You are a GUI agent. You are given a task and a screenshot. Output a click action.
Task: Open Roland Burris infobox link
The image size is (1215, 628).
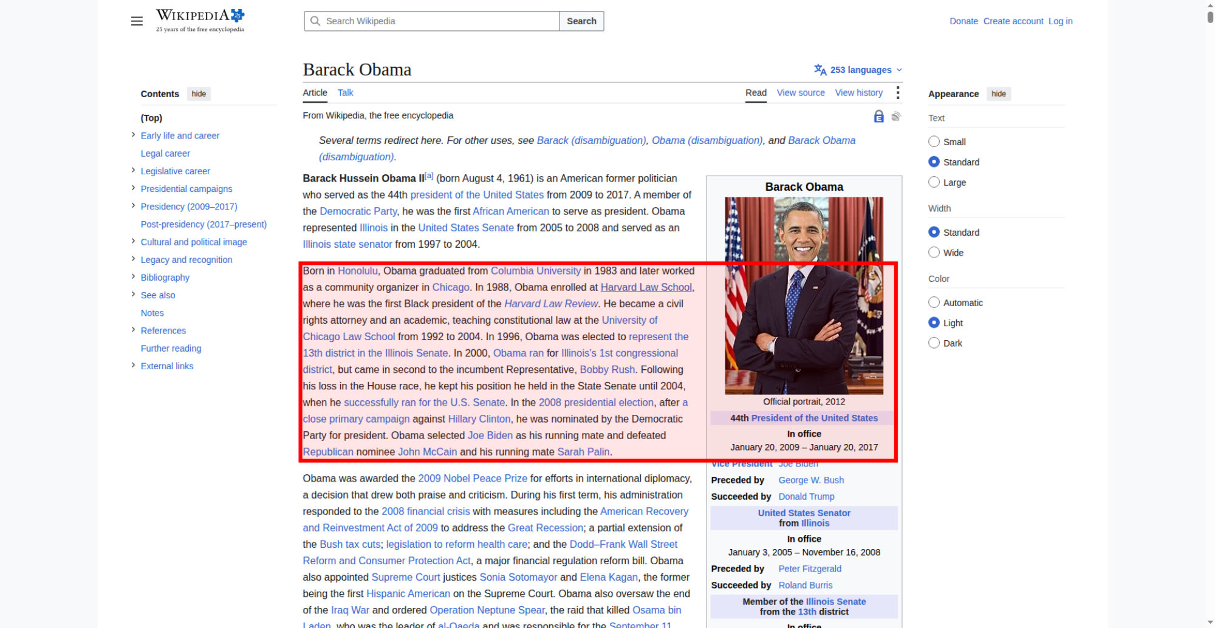click(806, 585)
